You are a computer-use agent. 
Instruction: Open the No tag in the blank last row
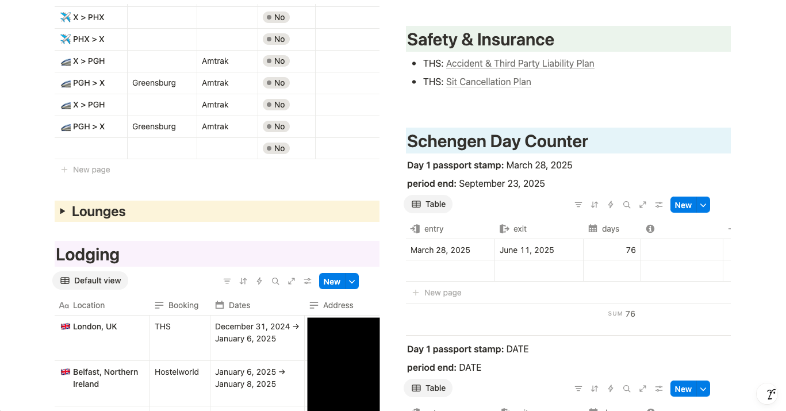276,148
